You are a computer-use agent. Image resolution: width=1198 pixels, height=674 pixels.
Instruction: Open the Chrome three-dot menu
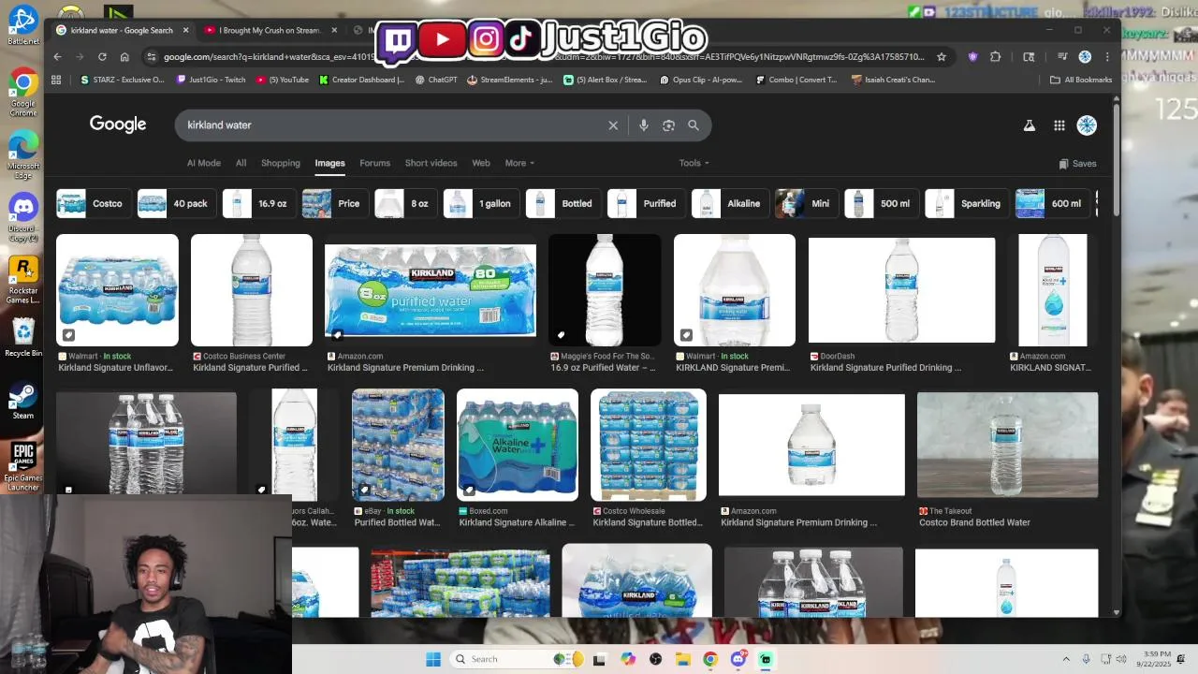coord(1107,56)
